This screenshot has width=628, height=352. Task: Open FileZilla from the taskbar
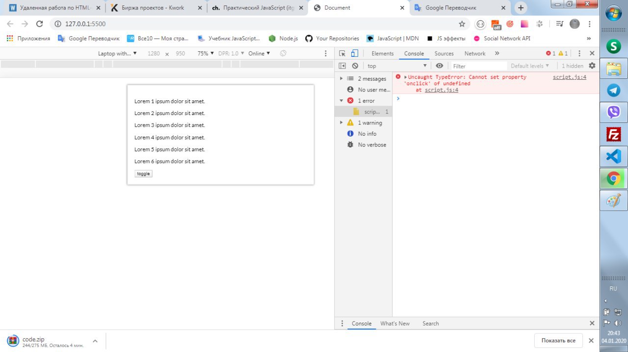[614, 134]
